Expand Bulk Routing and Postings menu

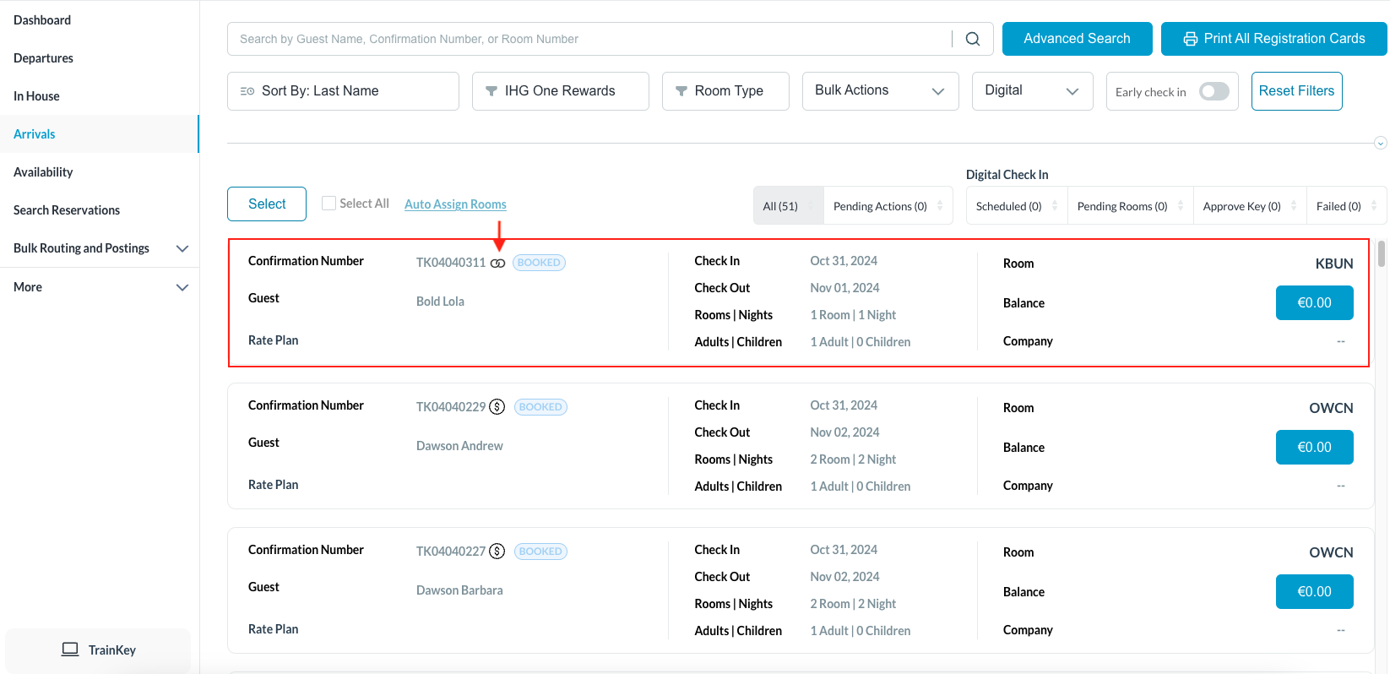pyautogui.click(x=182, y=248)
